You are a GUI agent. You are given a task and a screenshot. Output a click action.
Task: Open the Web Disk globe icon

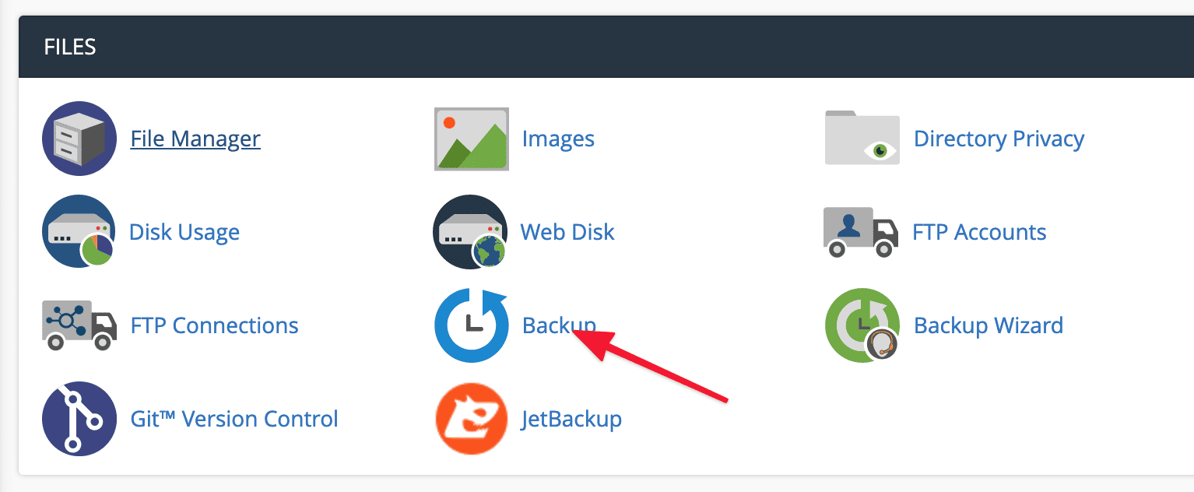click(x=471, y=232)
